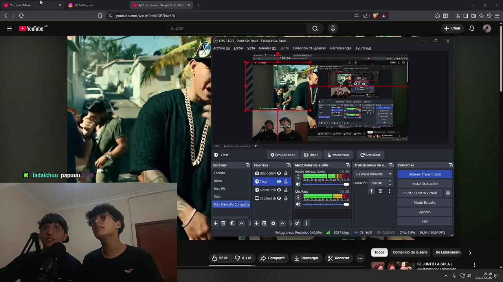503x282 pixels.
Task: Unlock the Dispositivo source lock icon
Action: 286,173
